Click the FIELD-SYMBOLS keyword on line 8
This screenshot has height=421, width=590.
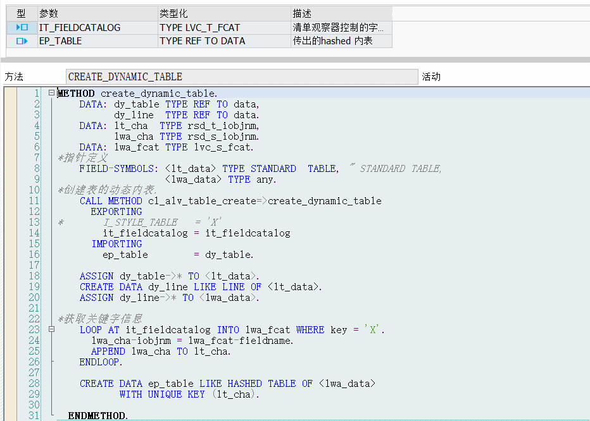tap(118, 168)
